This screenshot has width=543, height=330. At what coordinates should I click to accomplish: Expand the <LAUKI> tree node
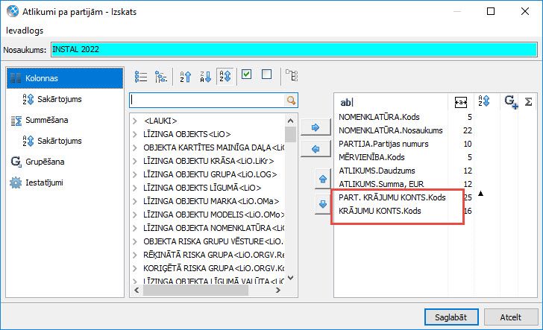pyautogui.click(x=135, y=121)
